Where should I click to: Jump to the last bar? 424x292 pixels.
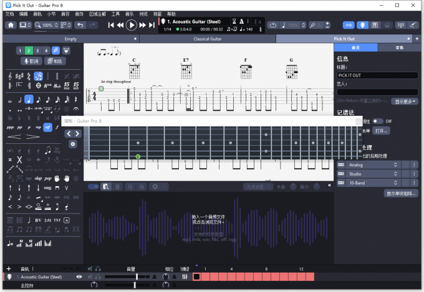coord(152,25)
